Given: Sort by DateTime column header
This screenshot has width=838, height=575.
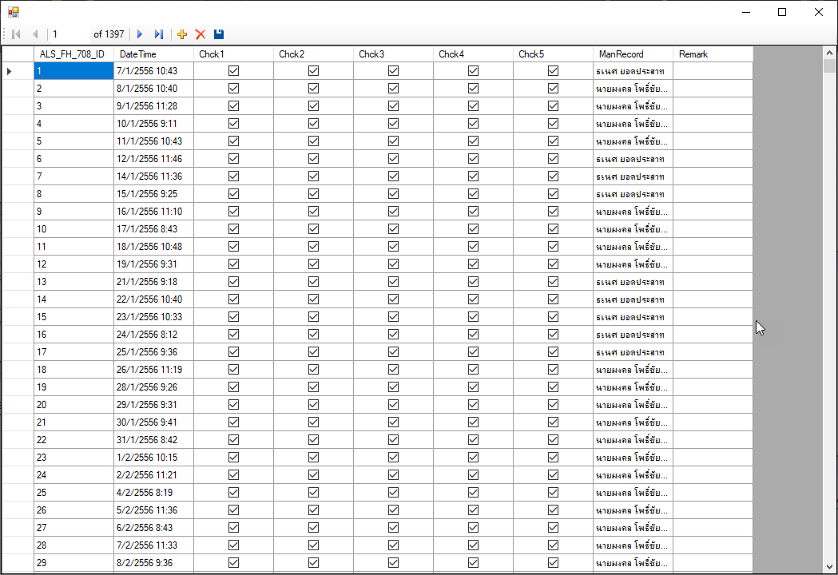Looking at the screenshot, I should click(x=153, y=54).
